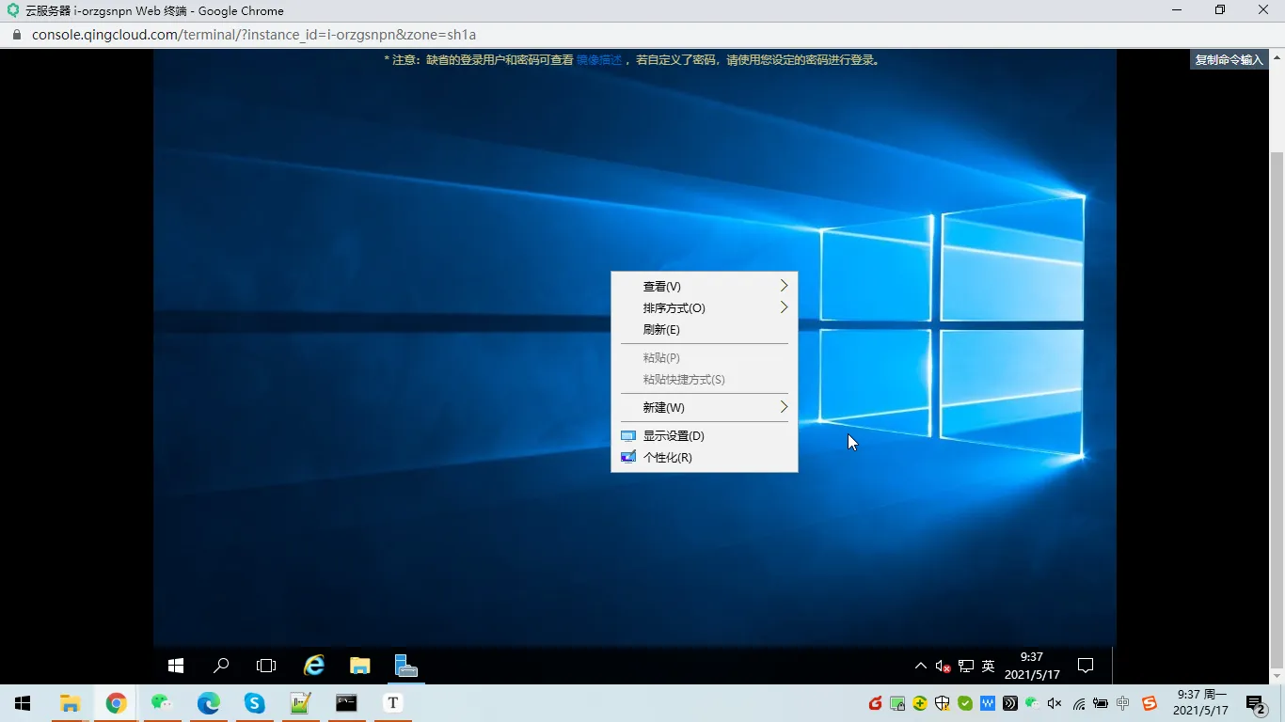Toggle the muted volume icon in host tray
Image resolution: width=1285 pixels, height=722 pixels.
1054,702
